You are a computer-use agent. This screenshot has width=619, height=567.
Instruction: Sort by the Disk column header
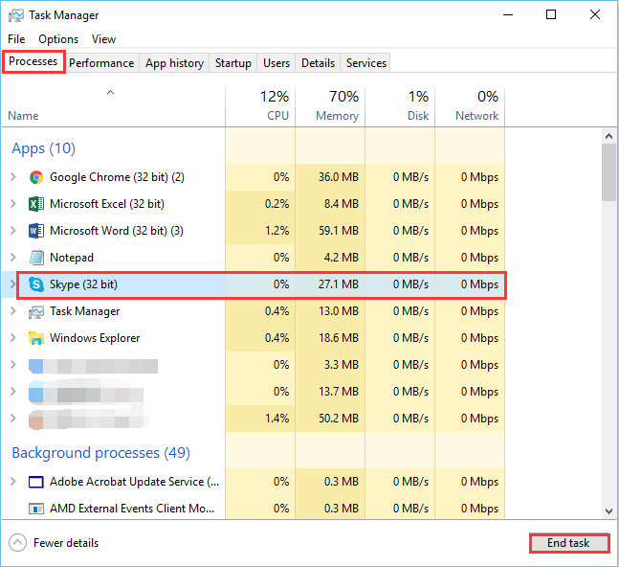pos(400,106)
